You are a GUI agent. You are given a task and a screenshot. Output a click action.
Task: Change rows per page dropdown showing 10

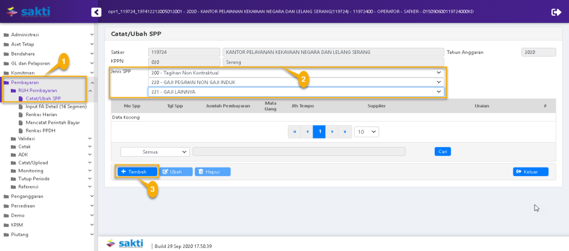[366, 131]
